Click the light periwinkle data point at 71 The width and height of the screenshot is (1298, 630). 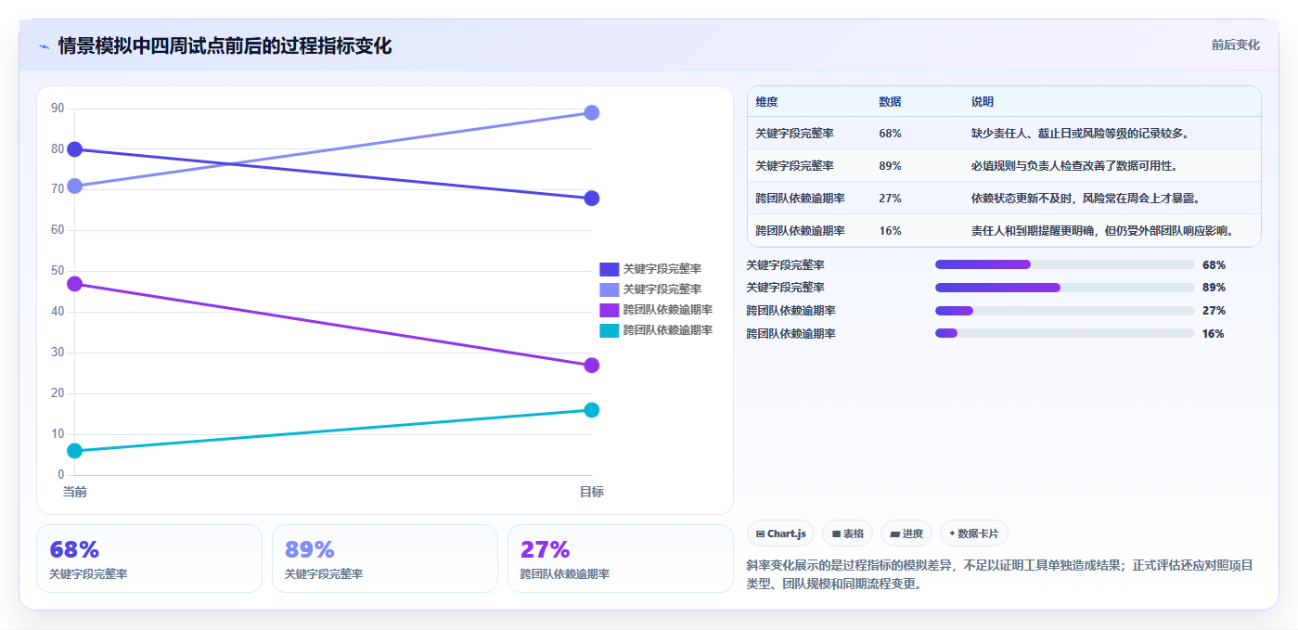coord(75,186)
